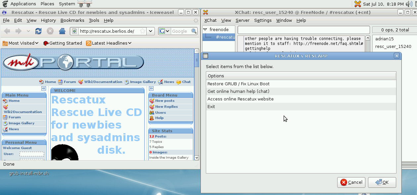Click the browser Back arrow

point(7,31)
